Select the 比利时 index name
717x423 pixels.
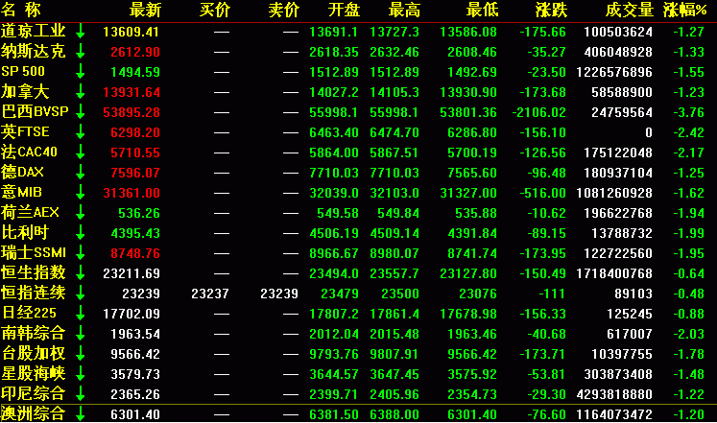point(25,232)
